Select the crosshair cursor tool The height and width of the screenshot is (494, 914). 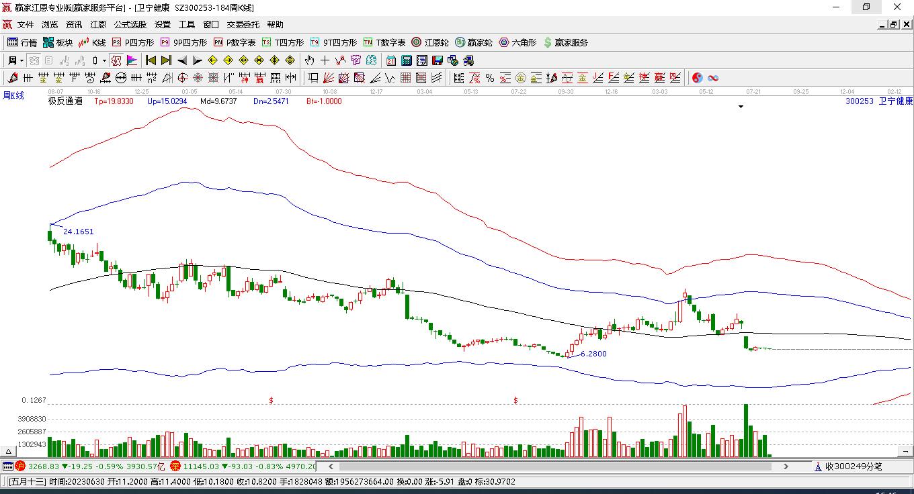[x=325, y=60]
